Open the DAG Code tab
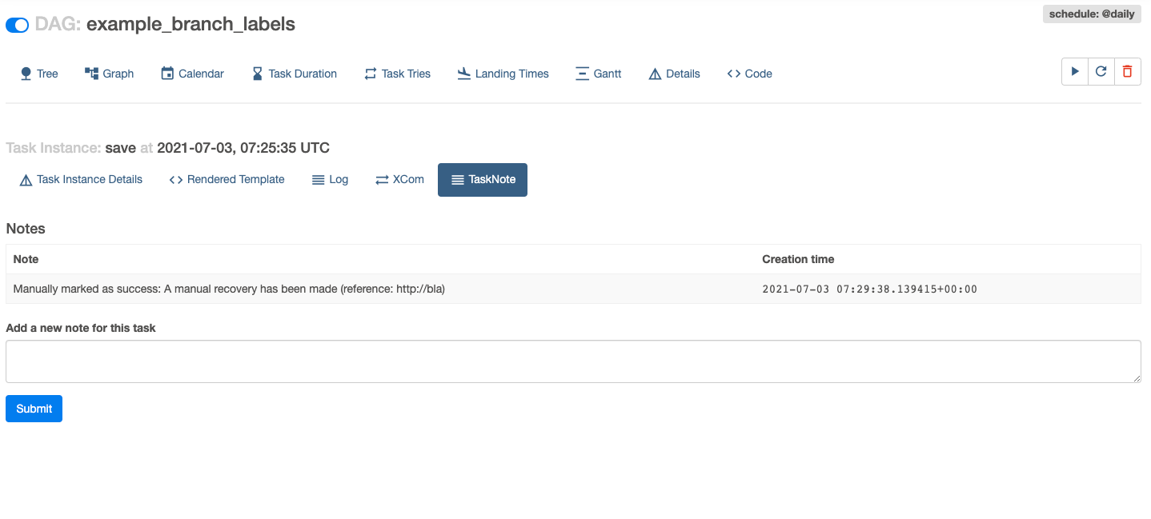The height and width of the screenshot is (519, 1151). [749, 74]
